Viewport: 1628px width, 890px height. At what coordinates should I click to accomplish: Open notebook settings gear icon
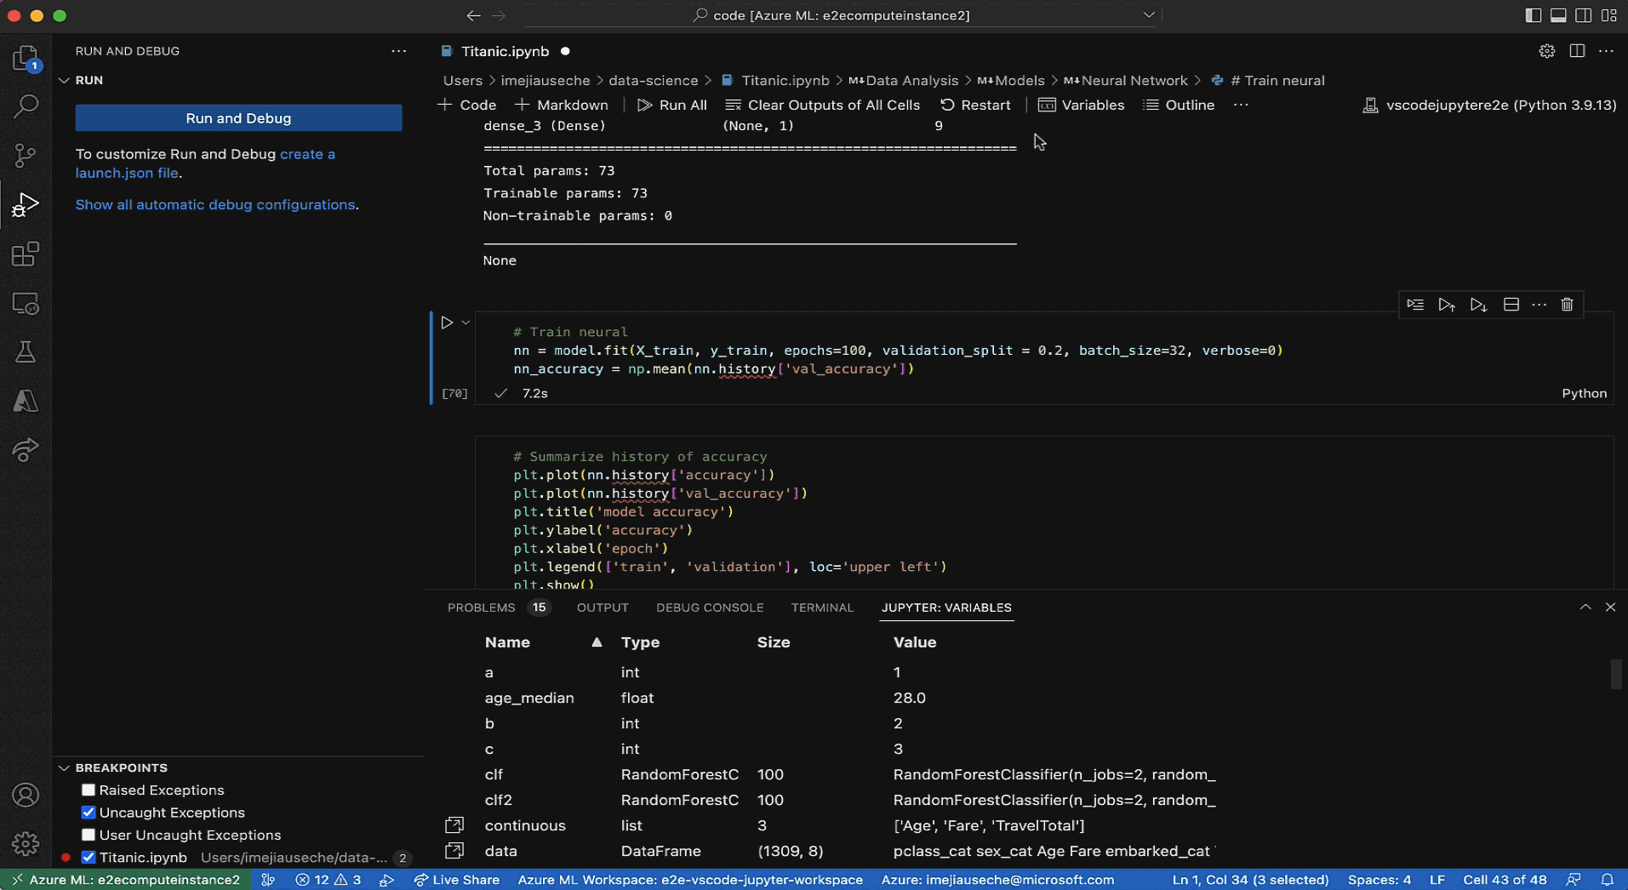(1547, 51)
